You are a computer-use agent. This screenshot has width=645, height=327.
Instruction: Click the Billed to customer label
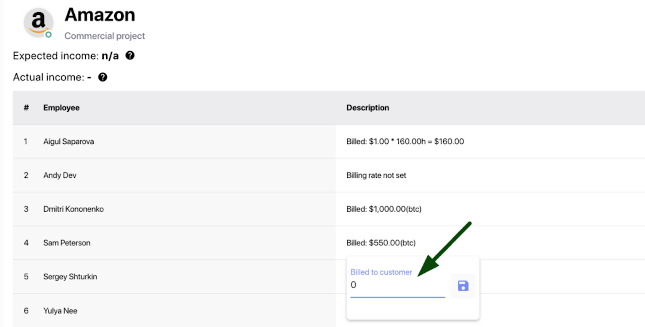[x=381, y=272]
